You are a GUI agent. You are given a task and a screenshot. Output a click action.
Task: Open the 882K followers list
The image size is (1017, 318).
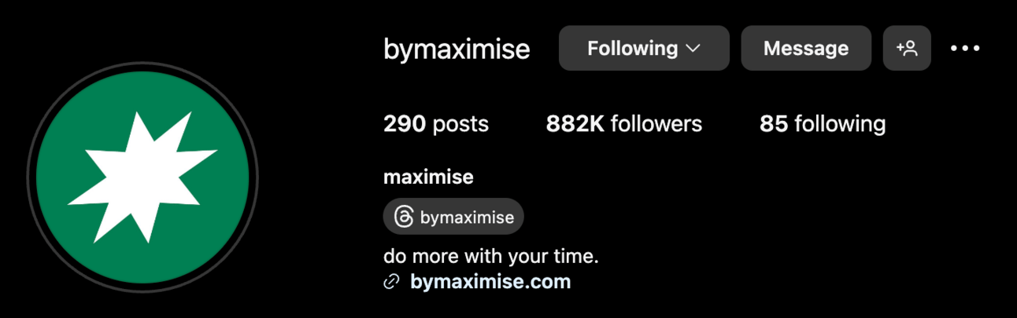click(624, 124)
